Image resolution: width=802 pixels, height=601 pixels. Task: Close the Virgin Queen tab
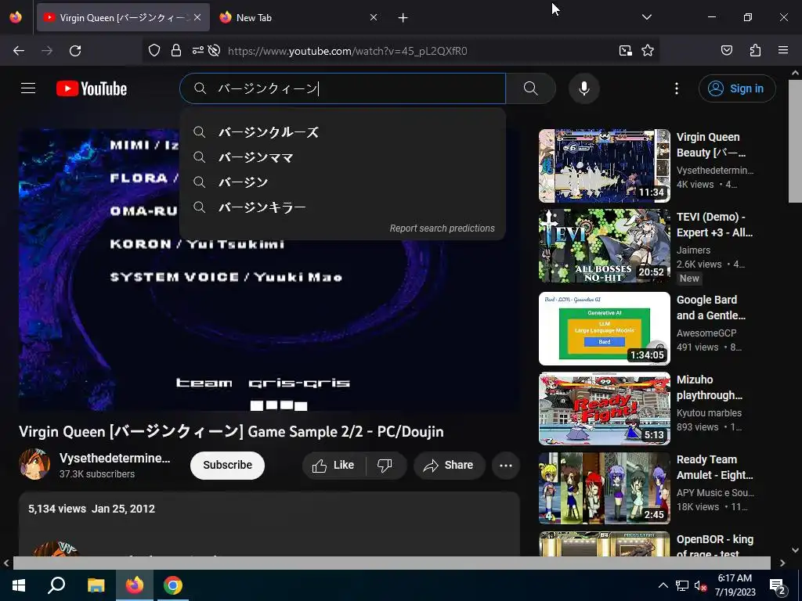pyautogui.click(x=197, y=17)
